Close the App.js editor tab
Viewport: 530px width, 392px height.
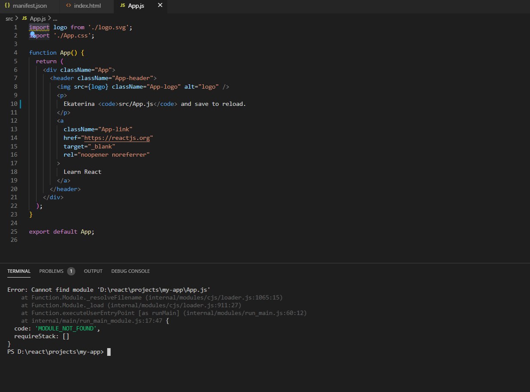(160, 6)
